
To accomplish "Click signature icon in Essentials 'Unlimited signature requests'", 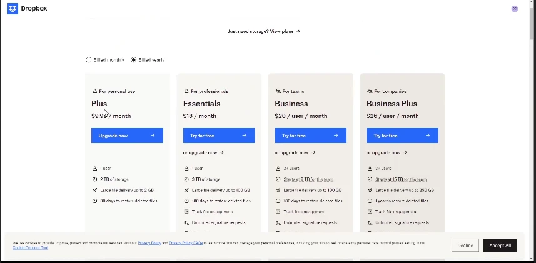I will point(186,222).
